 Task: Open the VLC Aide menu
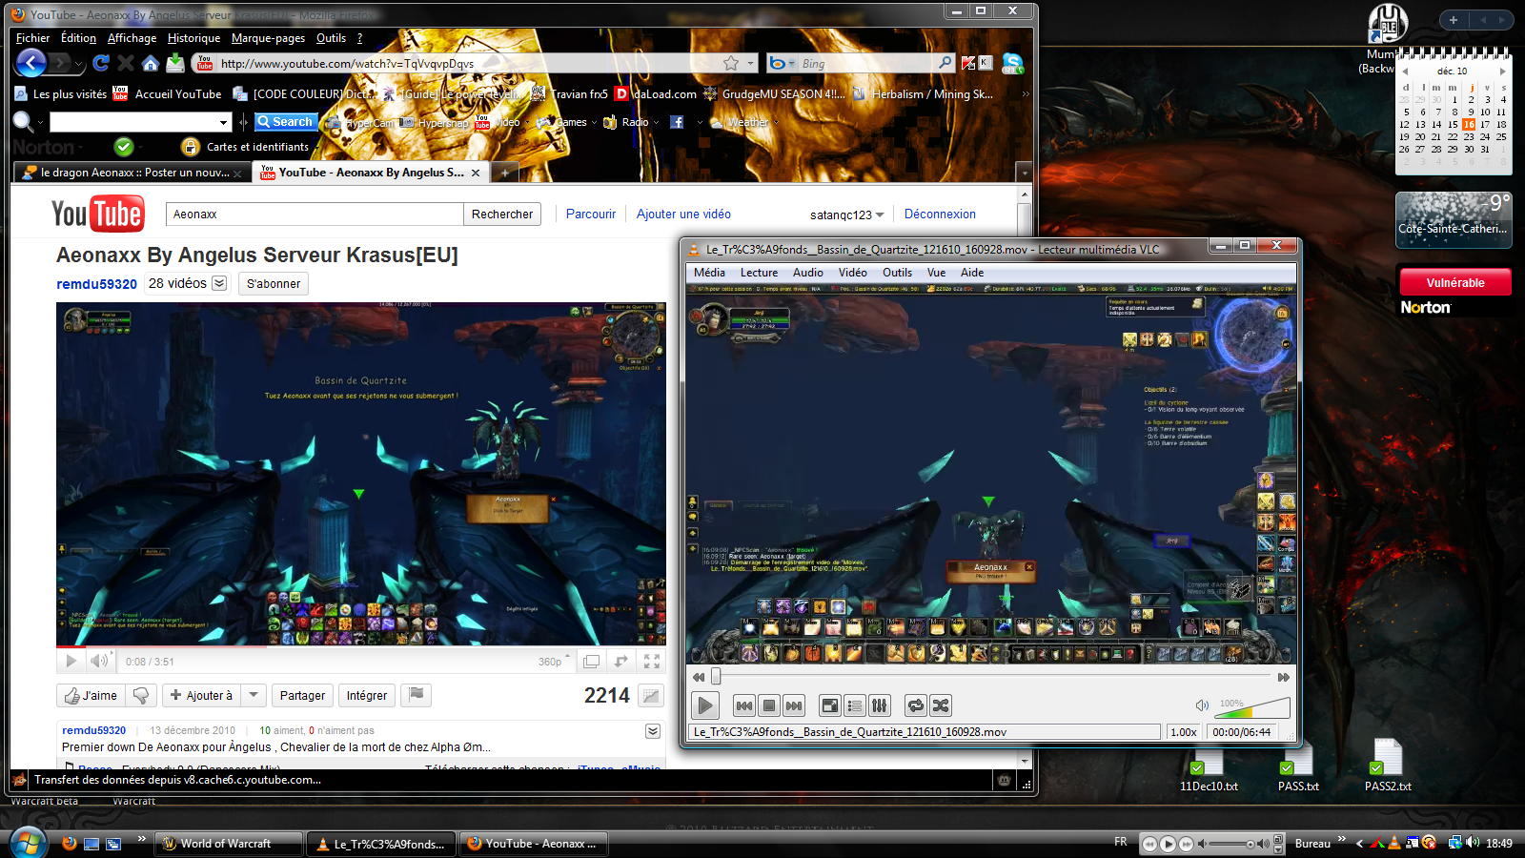972,273
